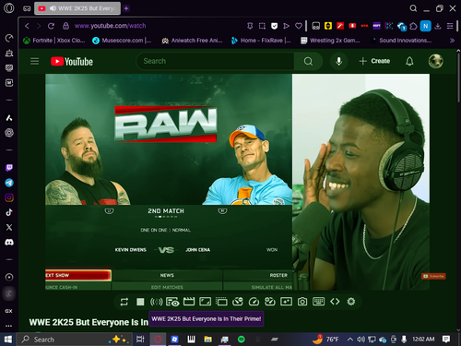
Task: Add page to bookmarks heart icon
Action: point(299,26)
